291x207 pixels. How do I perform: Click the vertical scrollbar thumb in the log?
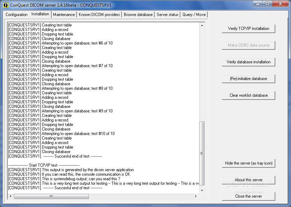202,153
